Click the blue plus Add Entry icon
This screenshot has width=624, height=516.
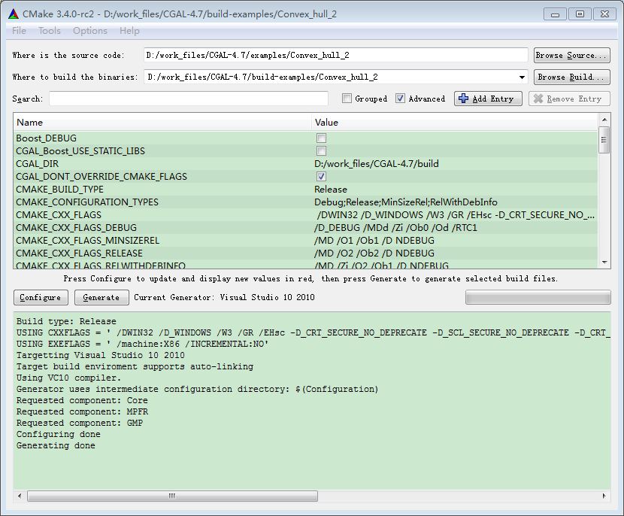(x=463, y=99)
